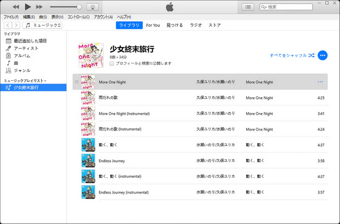
Task: Click artwork of Endless Journey (instrumental)
Action: [x=88, y=192]
